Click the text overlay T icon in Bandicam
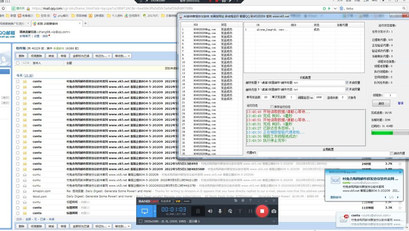409x231 pixels. click(240, 211)
